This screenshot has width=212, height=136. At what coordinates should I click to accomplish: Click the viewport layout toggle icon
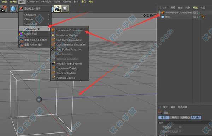[155, 16]
